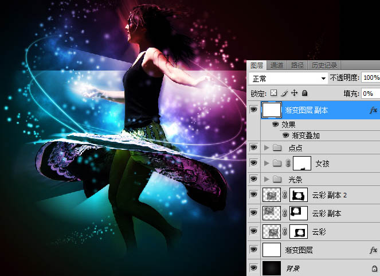
Task: Open the 正常 blend mode dropdown
Action: 288,77
